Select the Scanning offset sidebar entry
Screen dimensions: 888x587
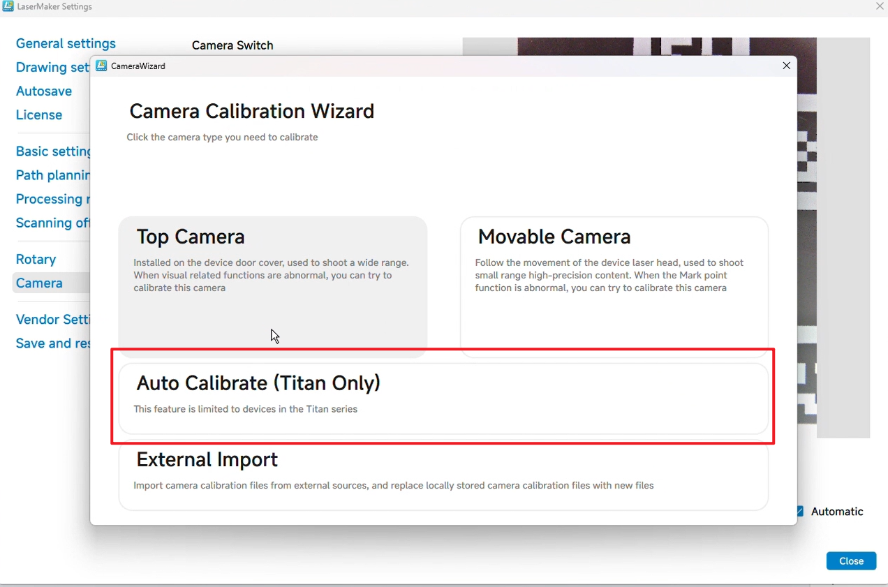coord(52,222)
